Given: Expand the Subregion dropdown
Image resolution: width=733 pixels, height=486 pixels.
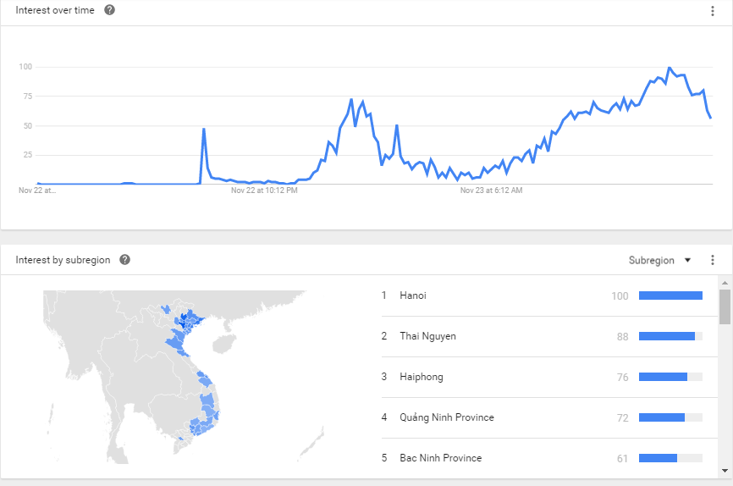Looking at the screenshot, I should pyautogui.click(x=652, y=260).
